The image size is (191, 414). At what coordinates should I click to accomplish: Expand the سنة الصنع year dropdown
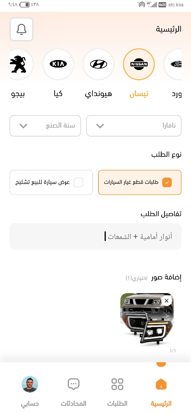tap(45, 126)
